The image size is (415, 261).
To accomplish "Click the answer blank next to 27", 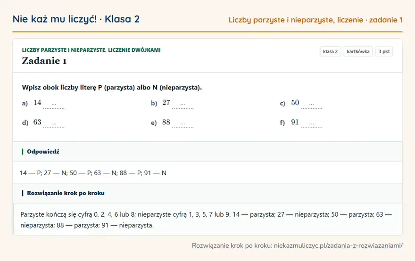I will (x=183, y=105).
